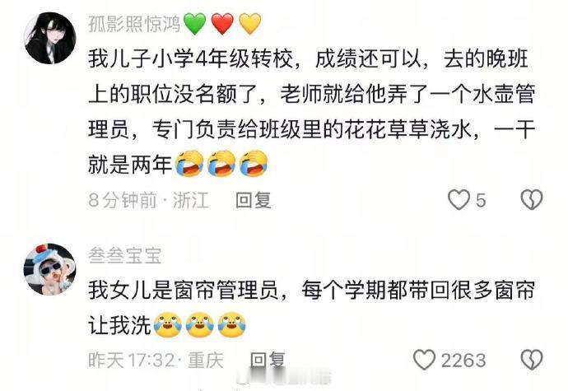Click the green heart emoji beside 孤影照惊鸿
This screenshot has width=568, height=391.
click(195, 24)
